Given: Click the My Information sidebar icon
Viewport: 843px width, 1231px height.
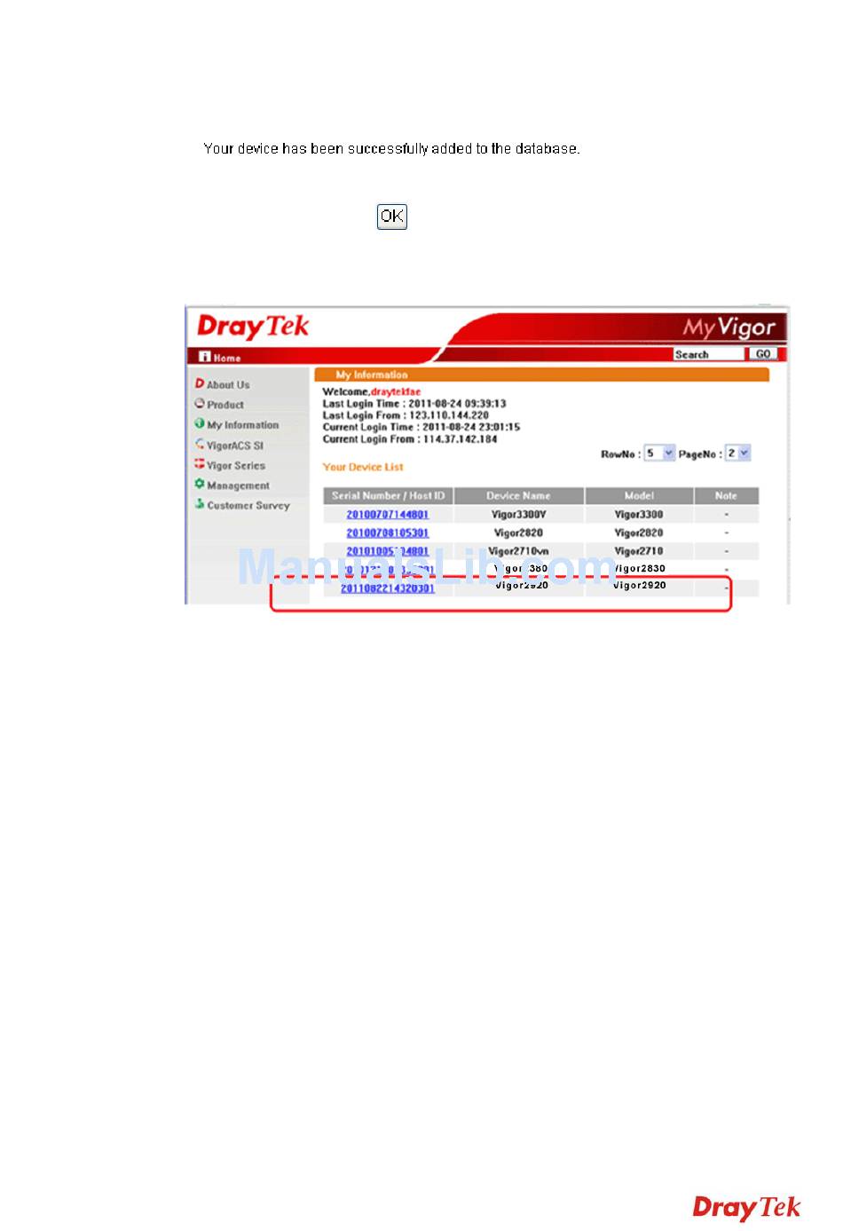Looking at the screenshot, I should [200, 423].
